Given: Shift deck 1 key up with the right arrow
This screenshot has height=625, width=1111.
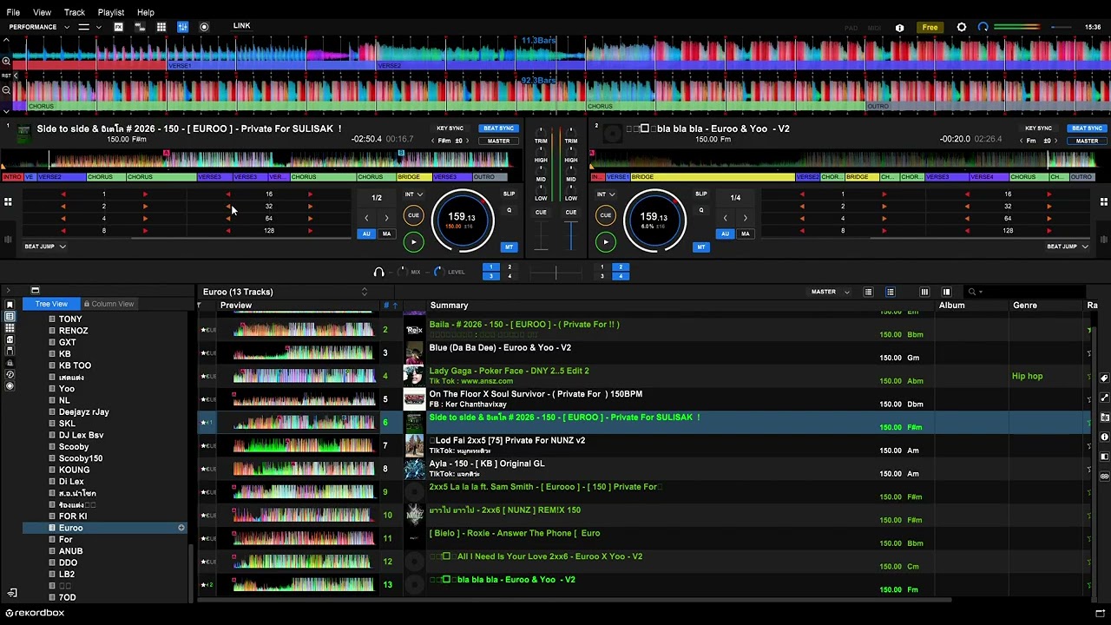Looking at the screenshot, I should point(469,141).
